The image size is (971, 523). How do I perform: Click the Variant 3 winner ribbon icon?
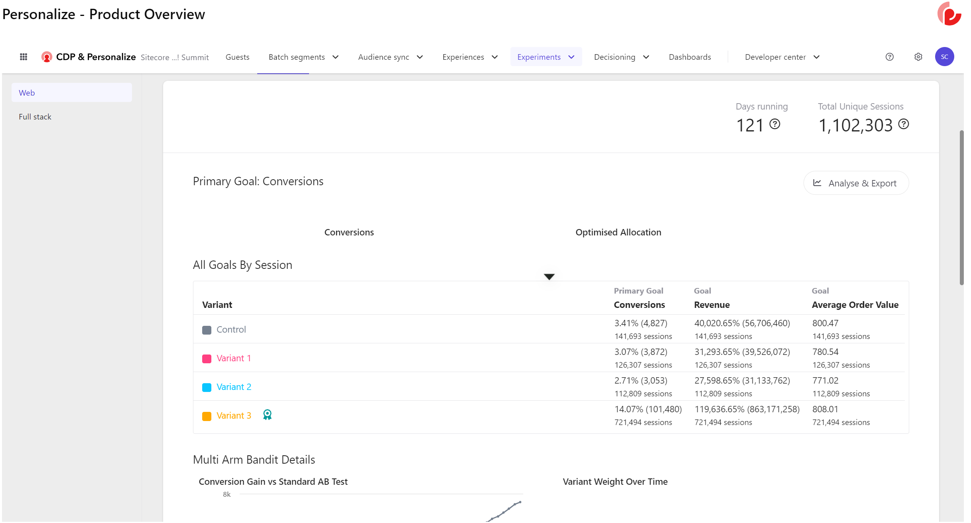pos(267,415)
